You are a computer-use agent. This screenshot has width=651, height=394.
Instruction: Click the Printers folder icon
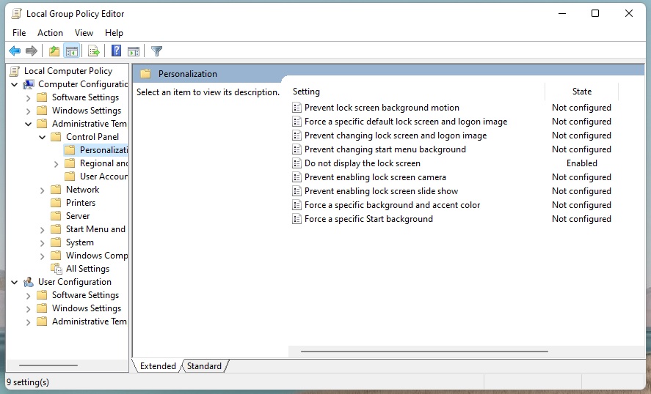[x=56, y=203]
